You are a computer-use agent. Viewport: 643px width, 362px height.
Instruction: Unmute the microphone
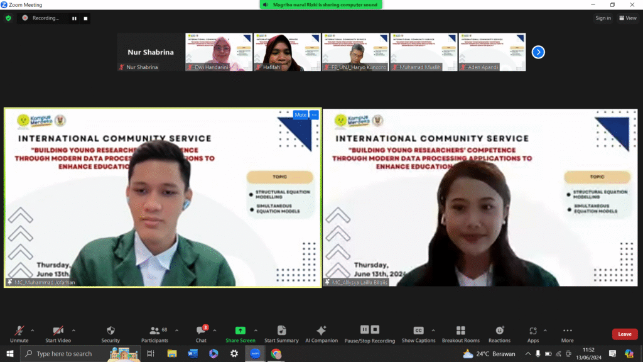19,334
